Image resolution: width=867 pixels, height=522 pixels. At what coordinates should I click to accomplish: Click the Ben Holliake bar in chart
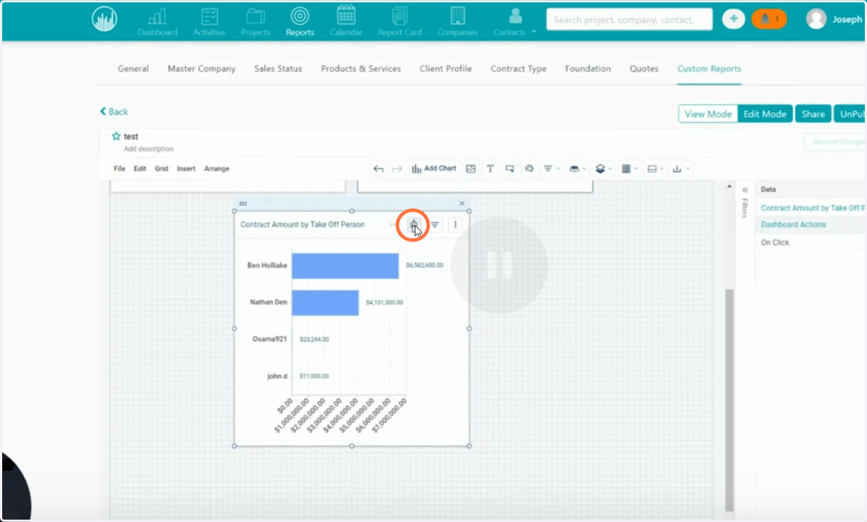(345, 265)
